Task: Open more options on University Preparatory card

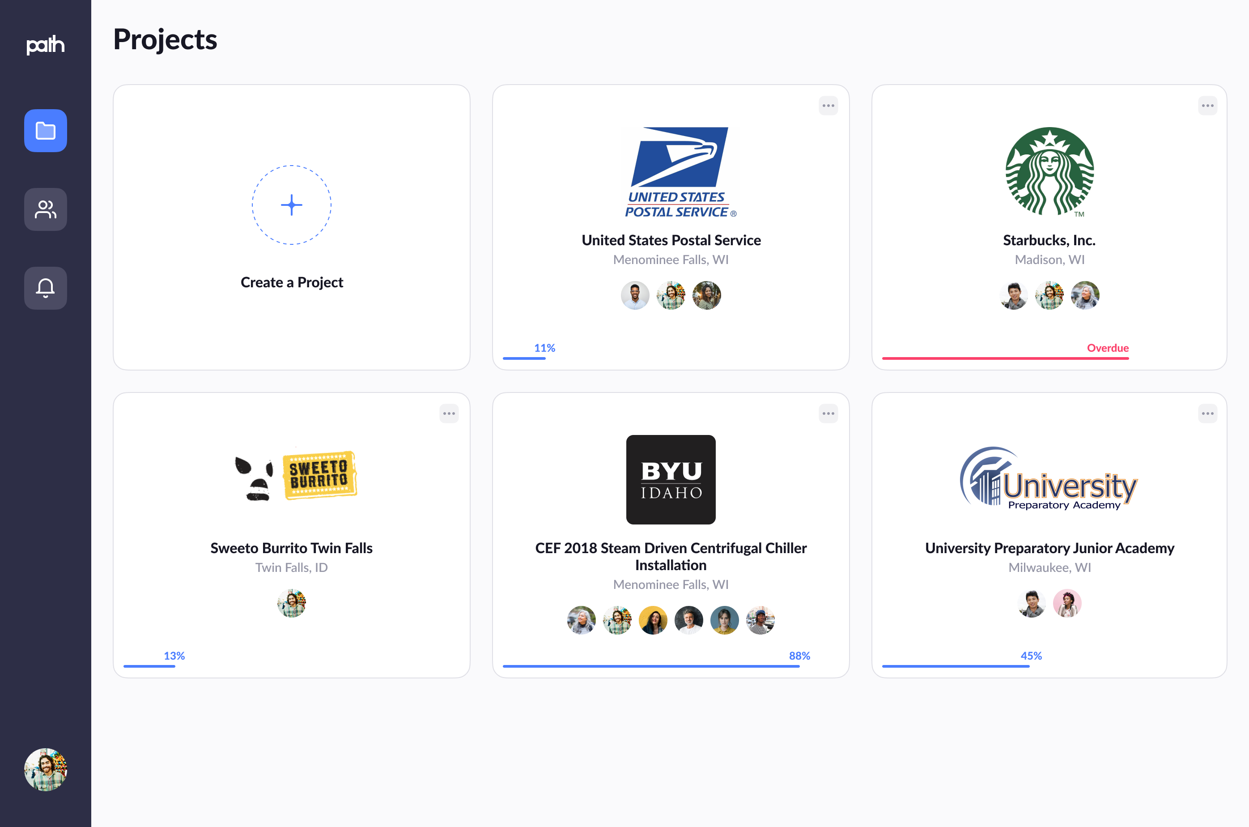Action: coord(1207,413)
